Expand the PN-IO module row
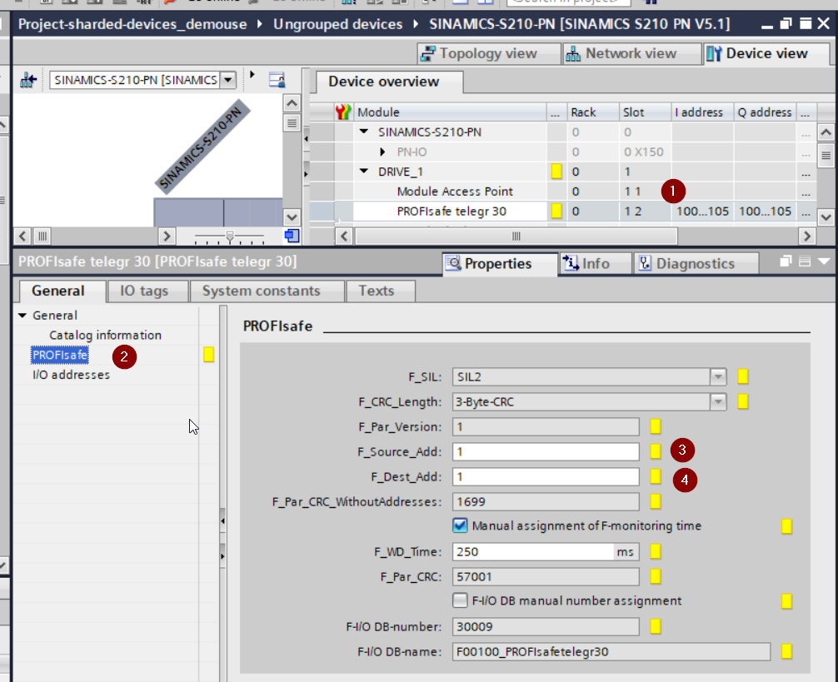Screen dimensions: 838x682 pos(382,152)
